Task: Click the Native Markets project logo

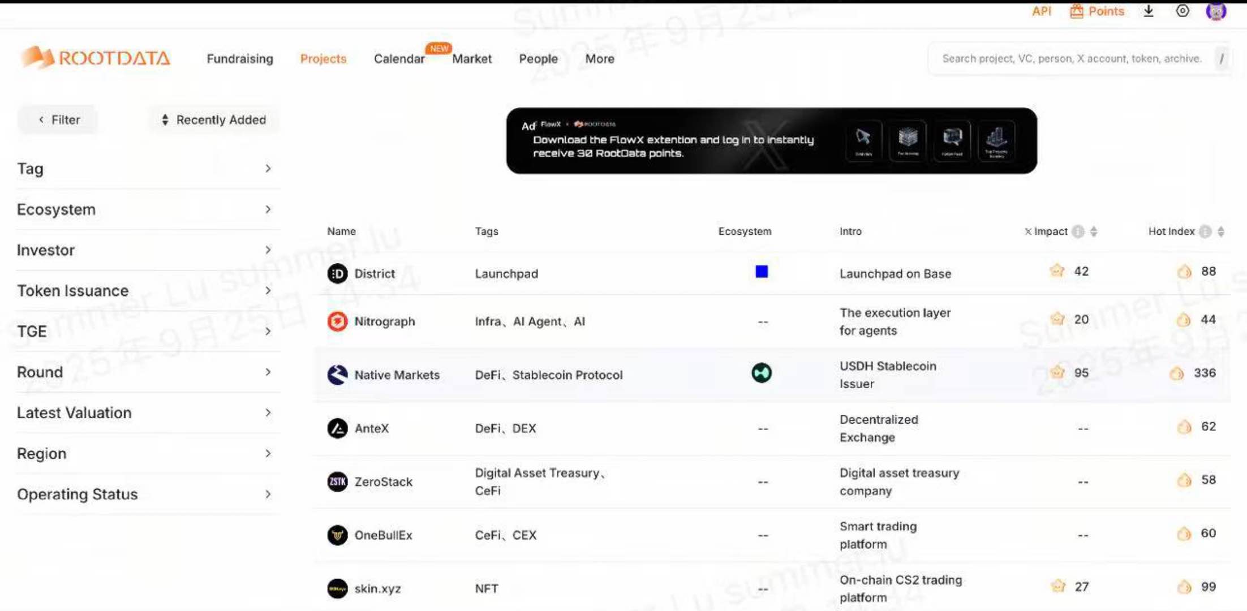Action: [337, 375]
